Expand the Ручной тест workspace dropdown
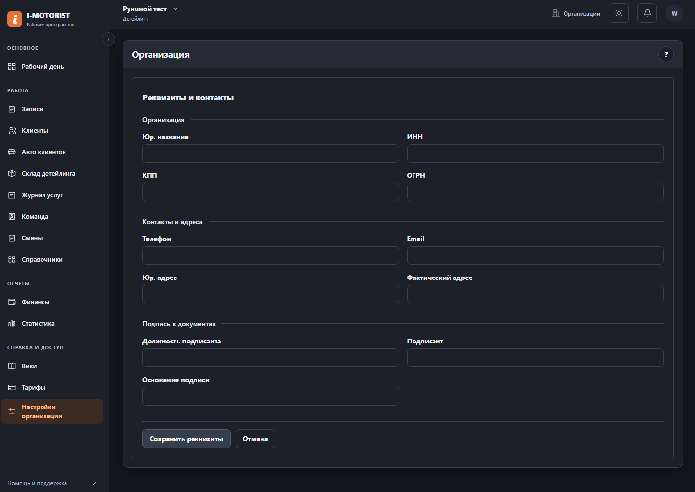The height and width of the screenshot is (492, 695). pos(150,9)
